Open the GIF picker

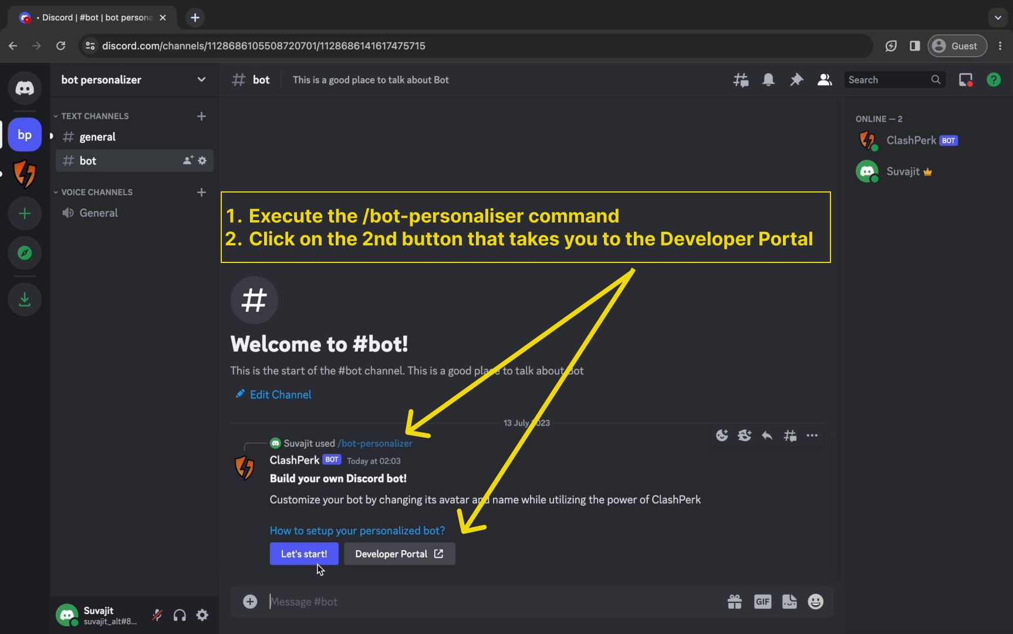(x=762, y=602)
